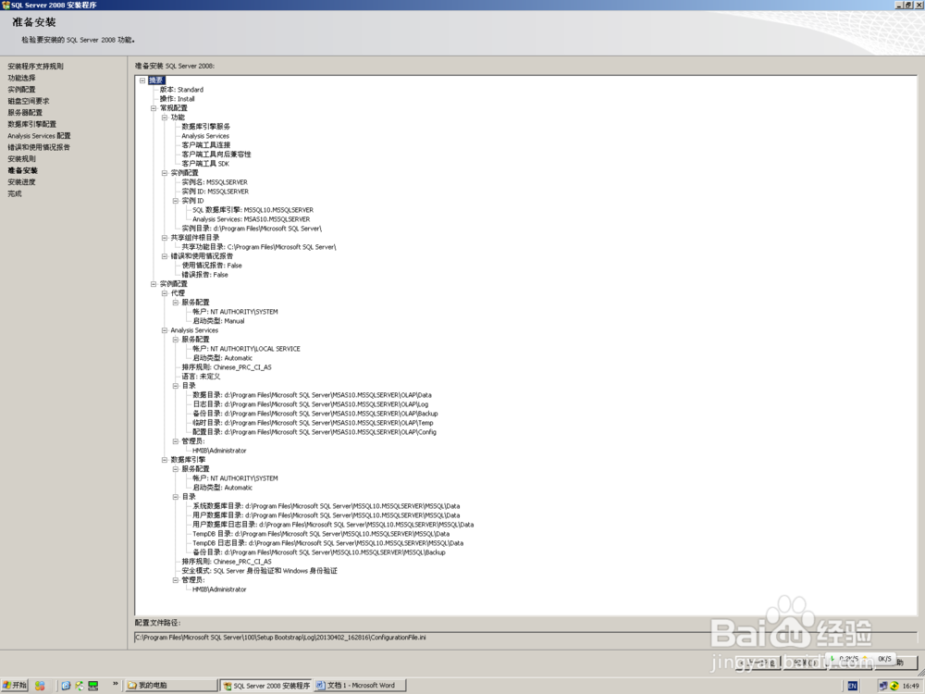Select OLAP\Temp 临时目录 row
Viewport: 925px width, 694px height.
point(314,423)
